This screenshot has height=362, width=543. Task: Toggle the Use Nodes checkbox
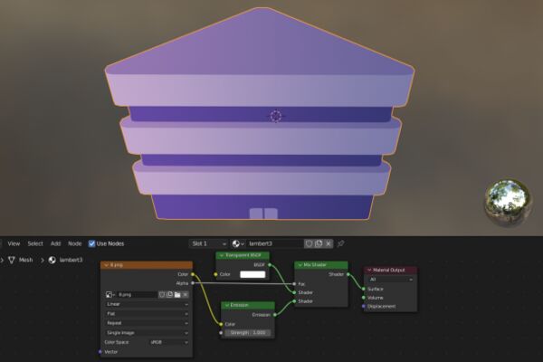point(91,243)
